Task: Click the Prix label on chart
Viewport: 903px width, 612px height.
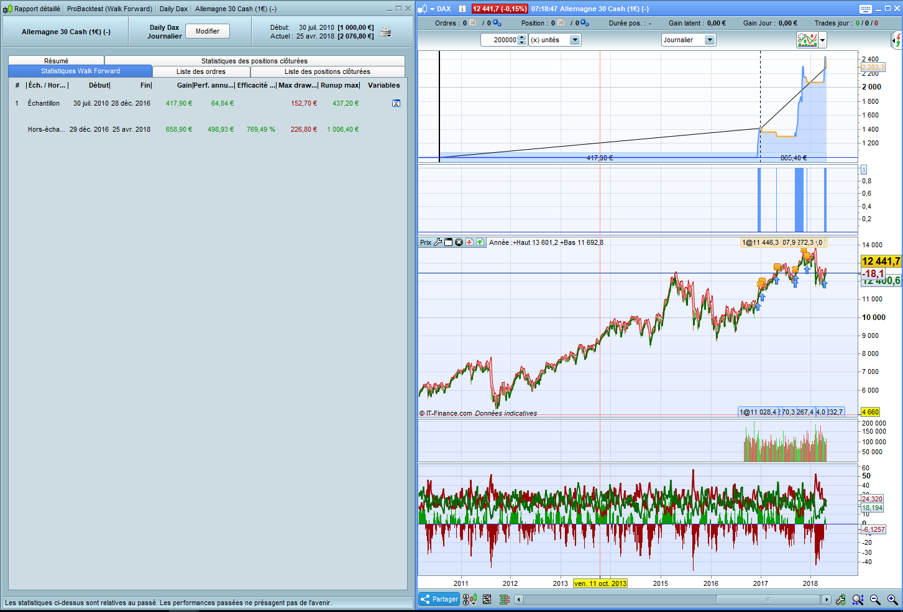Action: click(x=426, y=242)
